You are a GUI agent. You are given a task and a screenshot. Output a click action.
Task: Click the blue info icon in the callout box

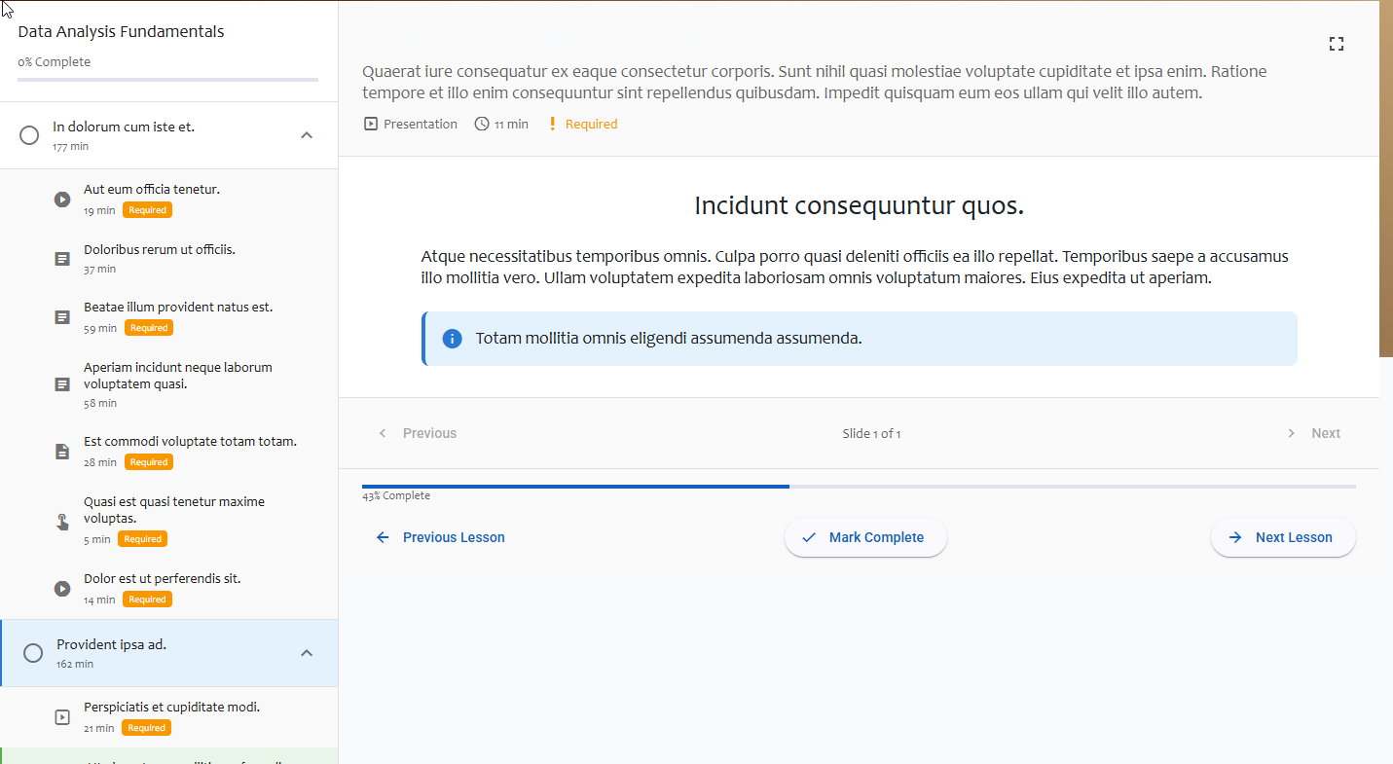(452, 339)
